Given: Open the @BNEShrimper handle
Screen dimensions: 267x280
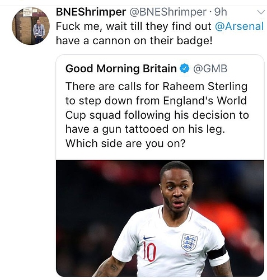Looking at the screenshot, I should [x=168, y=12].
